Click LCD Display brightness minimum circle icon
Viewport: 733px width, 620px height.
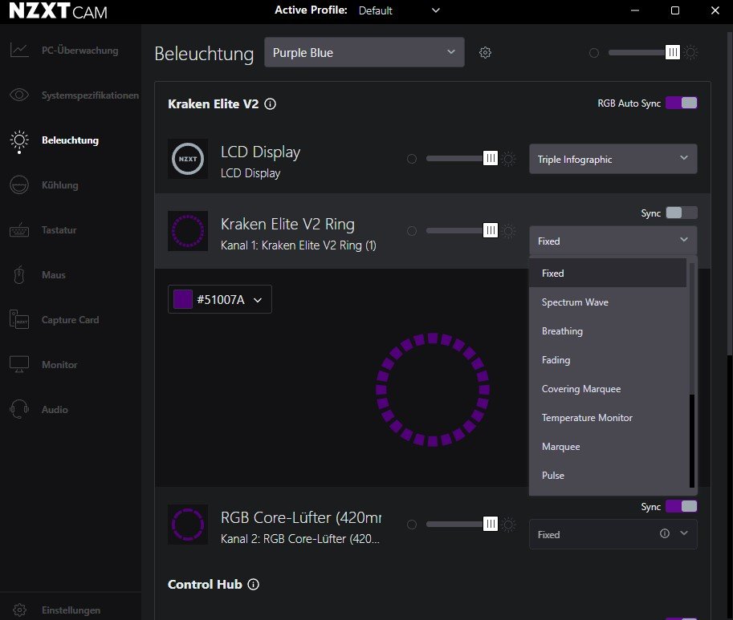click(411, 159)
